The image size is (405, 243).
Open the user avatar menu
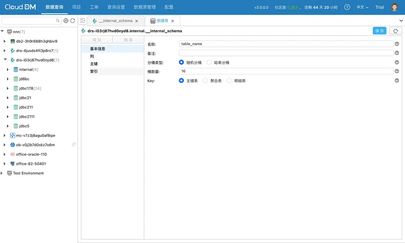point(395,7)
